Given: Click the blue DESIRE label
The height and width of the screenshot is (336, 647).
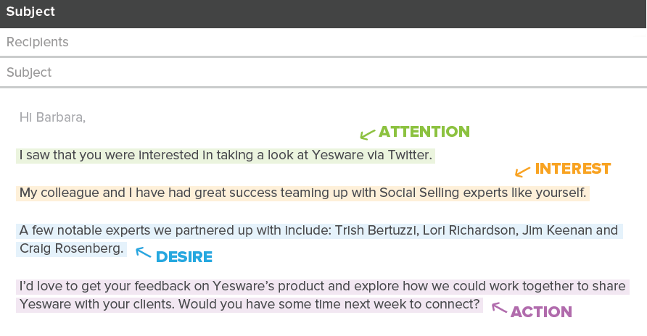Looking at the screenshot, I should (184, 257).
